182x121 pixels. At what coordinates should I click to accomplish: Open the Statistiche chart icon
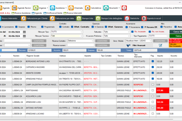(x=127, y=18)
